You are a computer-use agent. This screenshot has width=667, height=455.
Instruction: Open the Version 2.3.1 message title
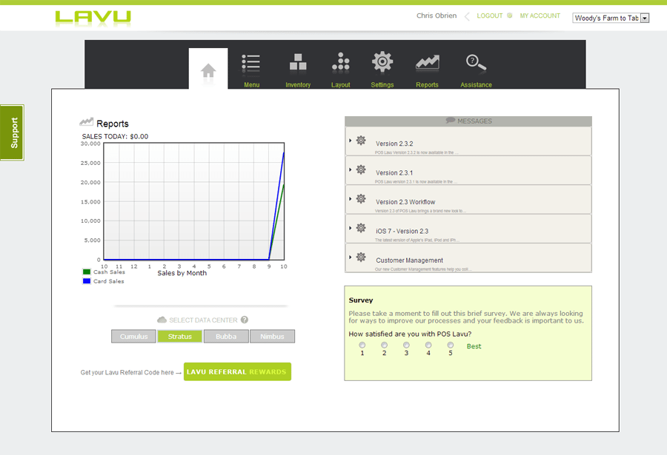394,173
